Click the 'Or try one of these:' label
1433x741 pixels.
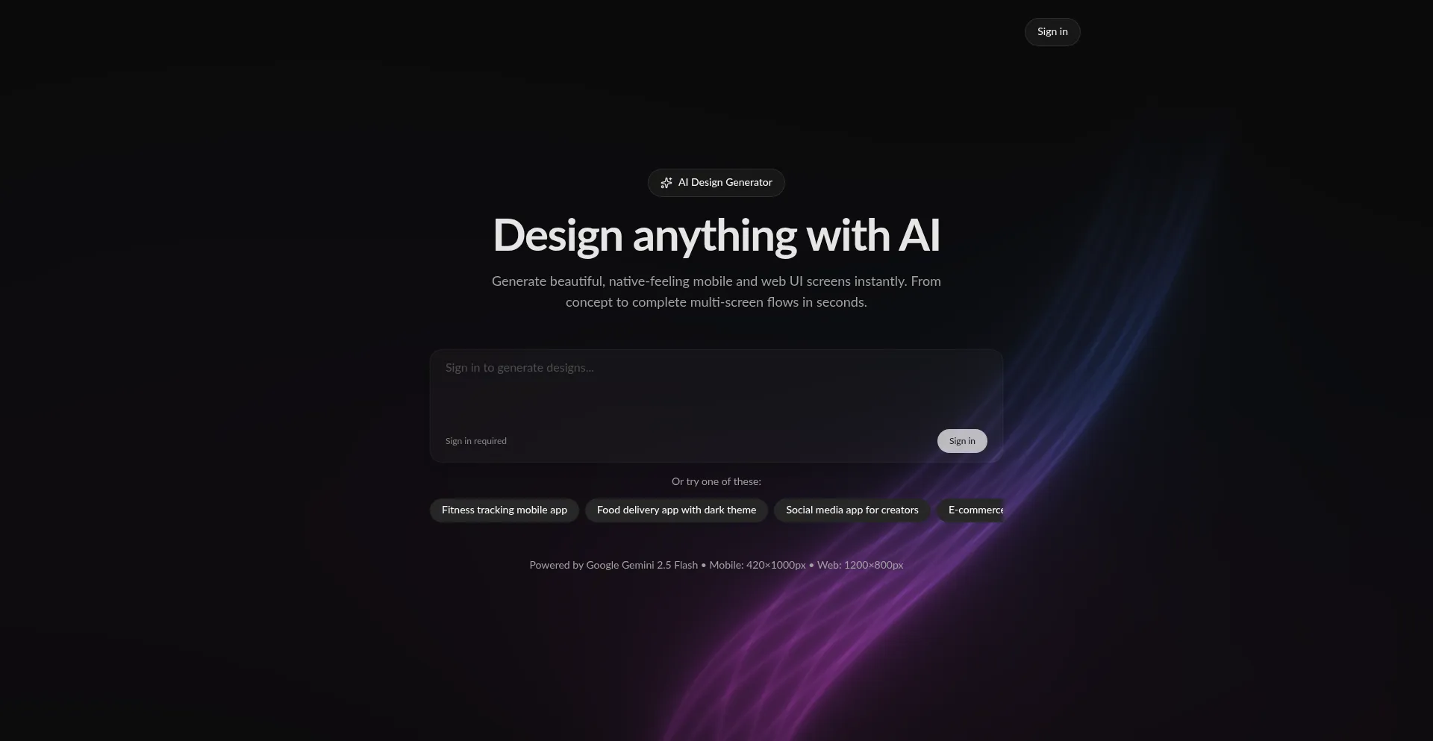point(716,482)
